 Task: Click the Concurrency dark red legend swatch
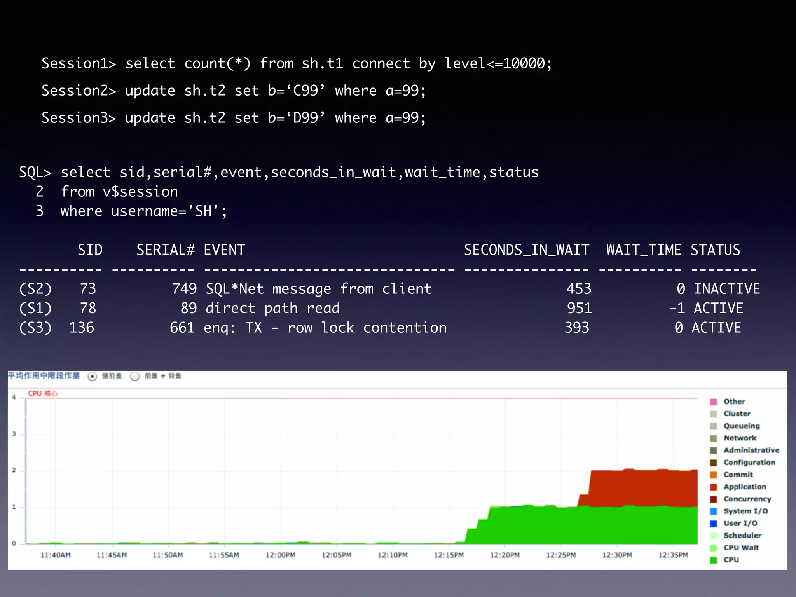click(x=713, y=499)
